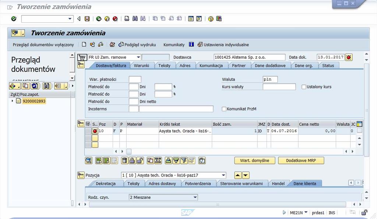Viewport: 377px width, 219px height.
Task: Click the funnel Set filter icon
Action: click(184, 161)
